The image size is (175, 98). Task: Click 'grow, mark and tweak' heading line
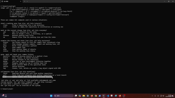pyautogui.click(x=17, y=54)
